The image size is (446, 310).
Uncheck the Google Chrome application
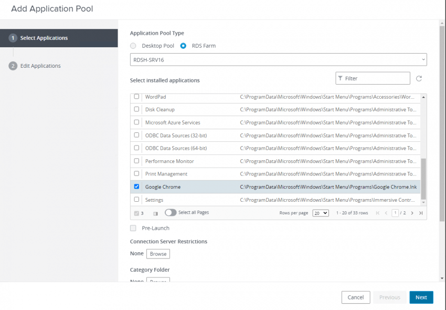pos(136,187)
